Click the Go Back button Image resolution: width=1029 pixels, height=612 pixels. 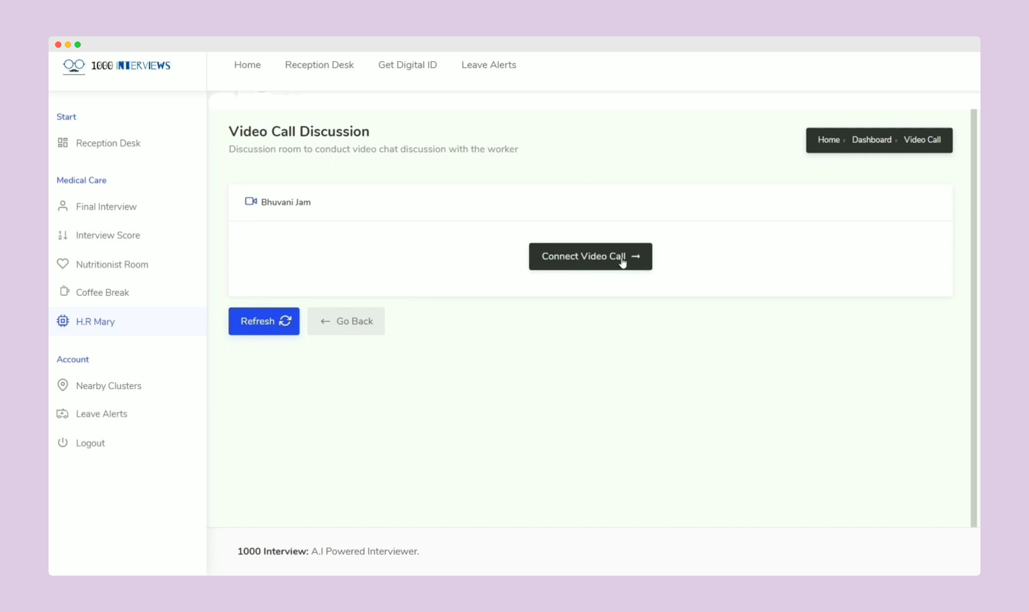coord(346,321)
